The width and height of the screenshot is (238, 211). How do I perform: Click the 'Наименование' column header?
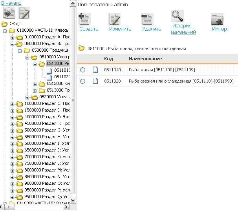[145, 59]
